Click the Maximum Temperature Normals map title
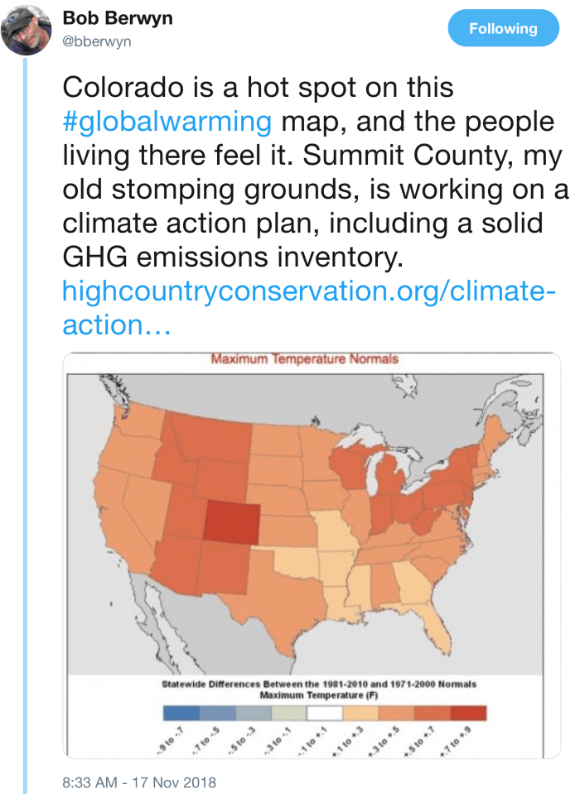The width and height of the screenshot is (580, 794). pos(304,359)
